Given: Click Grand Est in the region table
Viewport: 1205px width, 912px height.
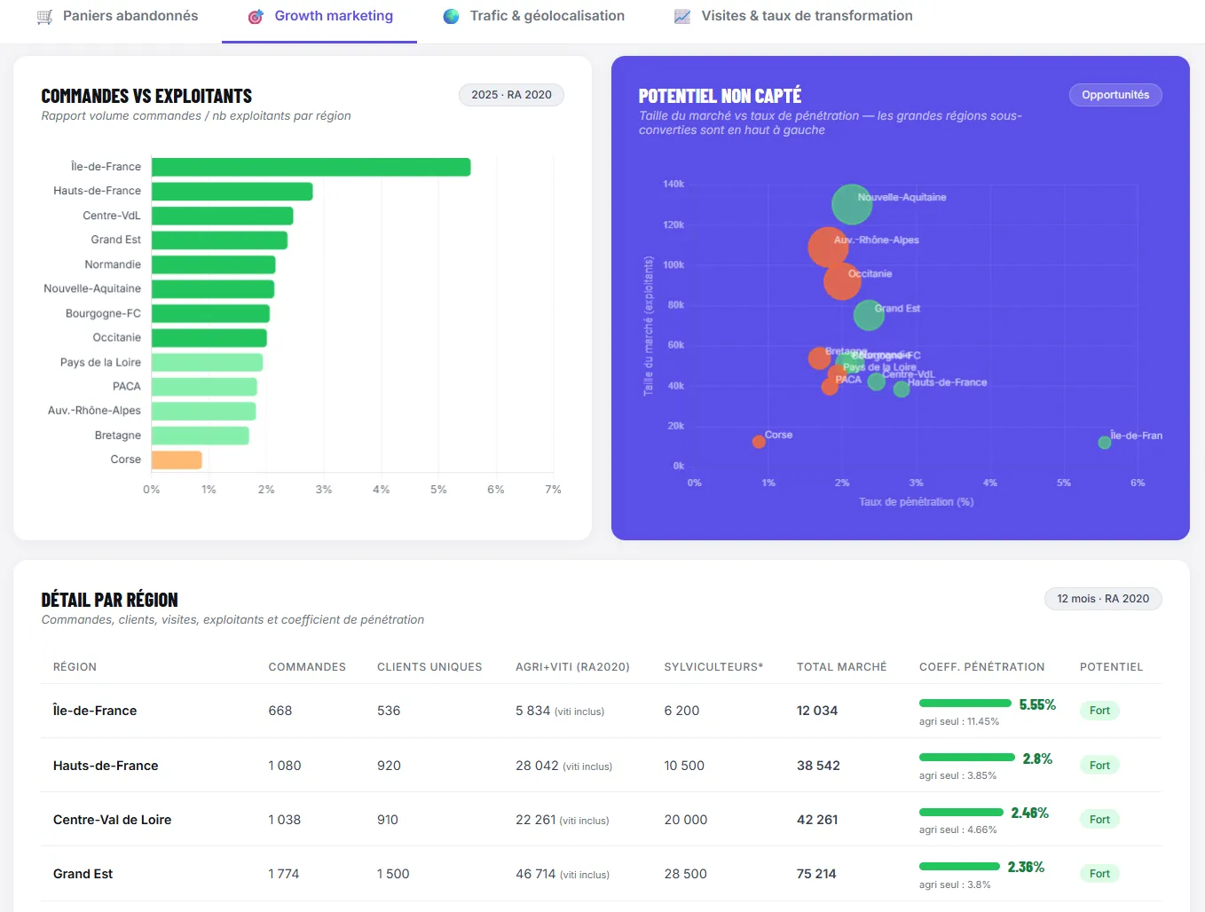Looking at the screenshot, I should pos(83,874).
